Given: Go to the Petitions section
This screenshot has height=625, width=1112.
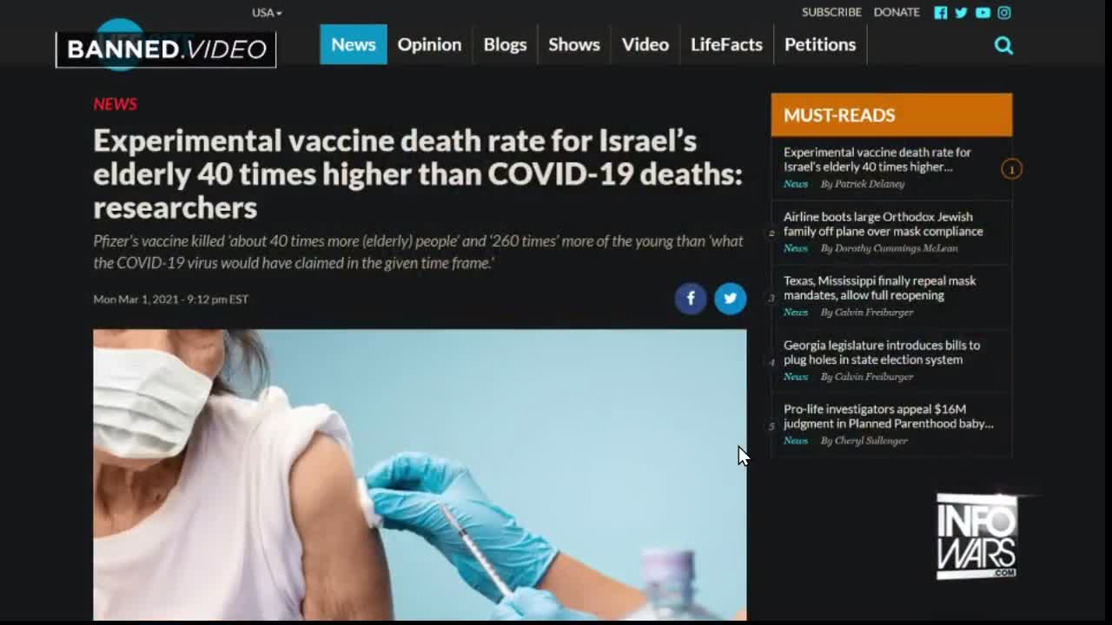Looking at the screenshot, I should [x=820, y=44].
